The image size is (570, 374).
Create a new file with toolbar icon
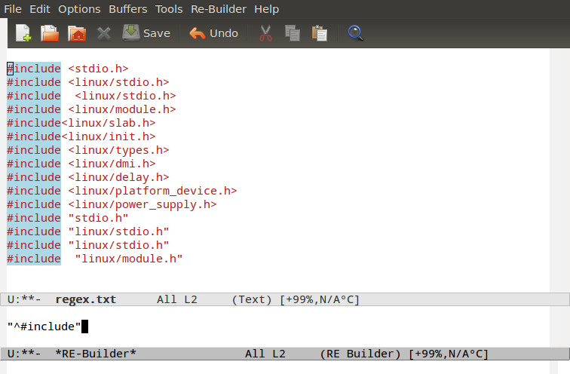pyautogui.click(x=23, y=33)
